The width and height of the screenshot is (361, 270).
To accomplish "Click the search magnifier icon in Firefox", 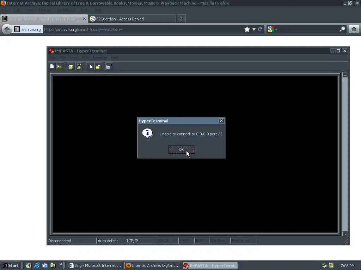I will [342, 29].
